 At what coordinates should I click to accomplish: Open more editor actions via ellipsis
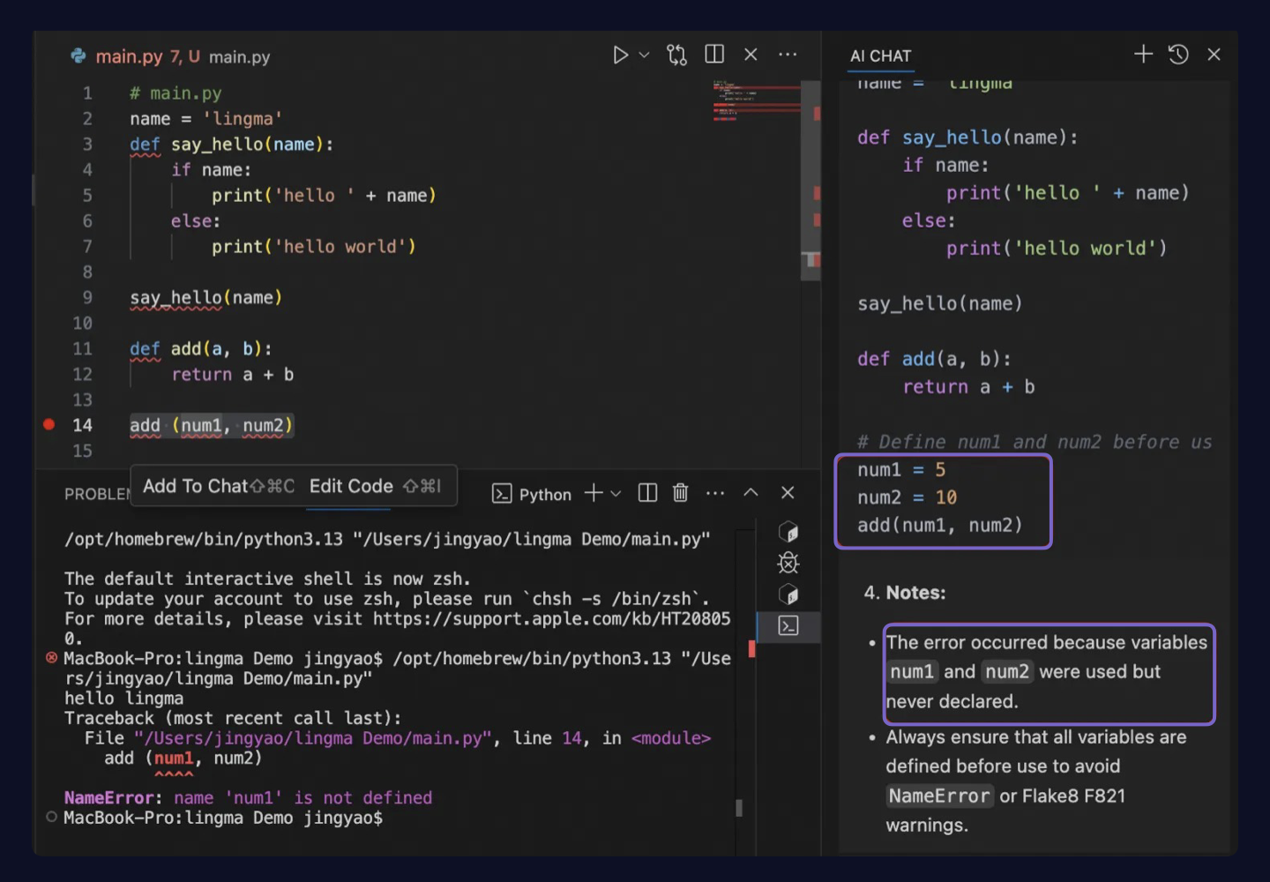click(x=788, y=55)
